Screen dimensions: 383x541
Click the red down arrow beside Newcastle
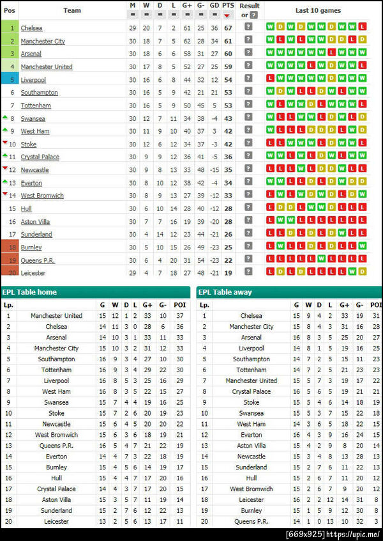(5, 169)
